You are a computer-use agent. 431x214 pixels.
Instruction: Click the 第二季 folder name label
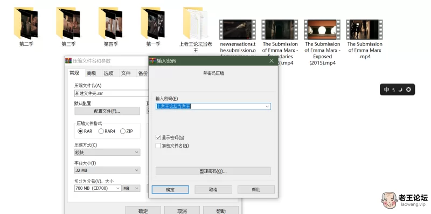(26, 44)
